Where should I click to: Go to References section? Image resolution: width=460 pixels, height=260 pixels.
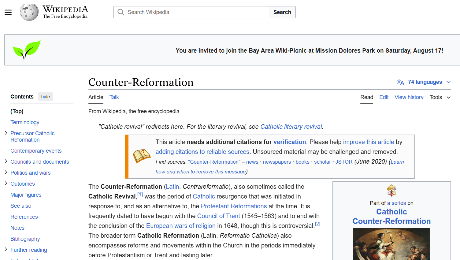tap(24, 217)
